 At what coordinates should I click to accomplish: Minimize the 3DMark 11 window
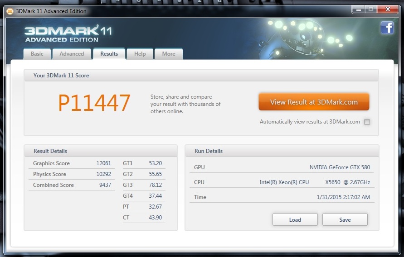(358, 10)
